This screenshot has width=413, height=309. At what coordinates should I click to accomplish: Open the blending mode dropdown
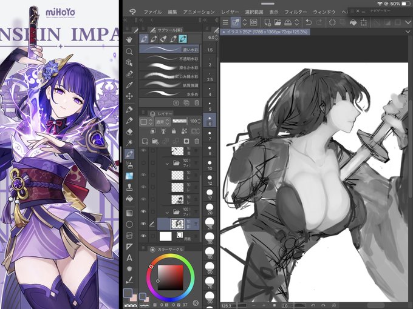tap(163, 122)
